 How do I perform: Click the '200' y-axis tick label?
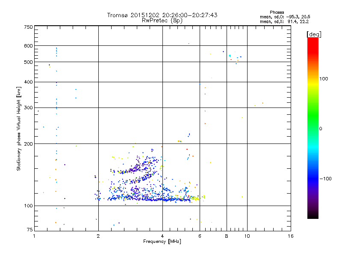point(28,144)
